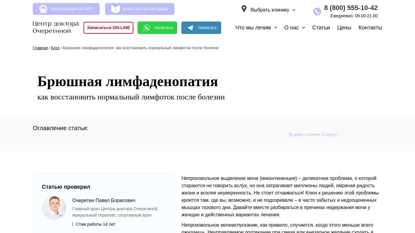Open doctor Очеретин's profile photo
Image resolution: width=415 pixels, height=233 pixels.
[54, 208]
